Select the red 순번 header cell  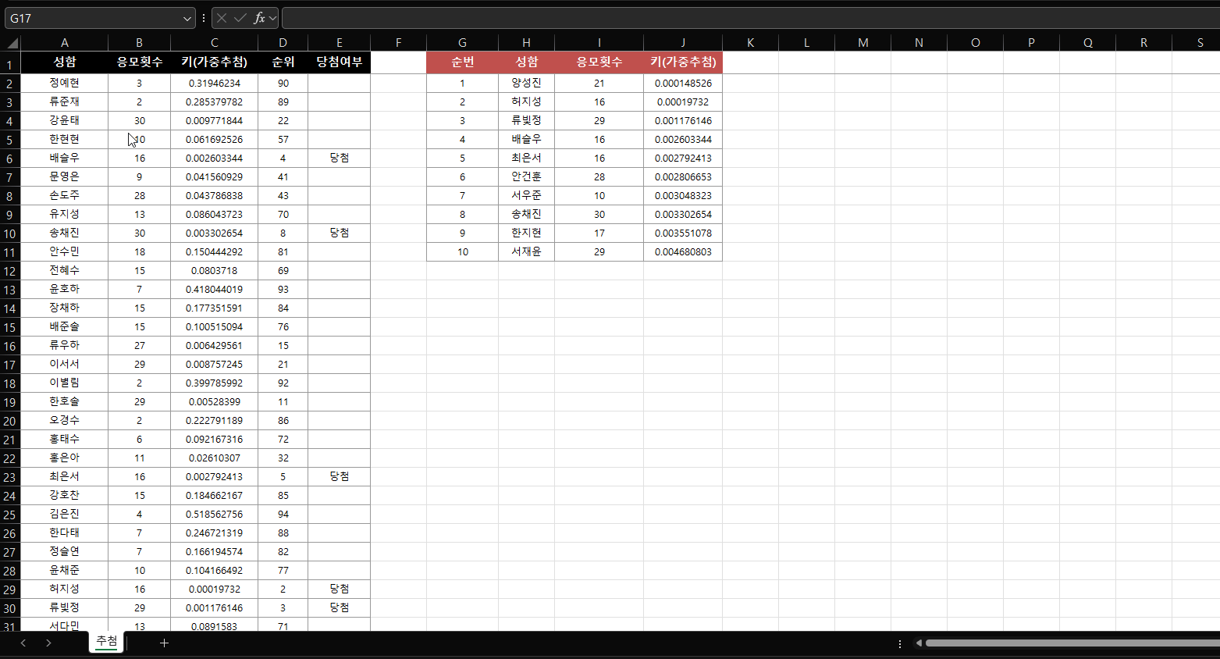pyautogui.click(x=462, y=62)
